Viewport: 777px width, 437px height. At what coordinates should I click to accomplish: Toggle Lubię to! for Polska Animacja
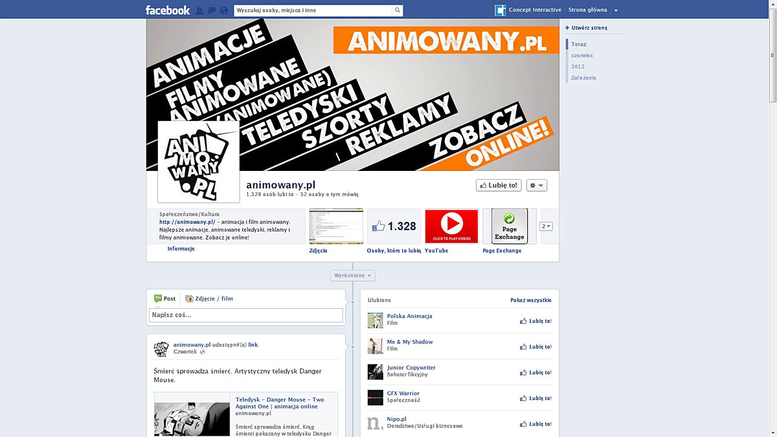pos(535,320)
